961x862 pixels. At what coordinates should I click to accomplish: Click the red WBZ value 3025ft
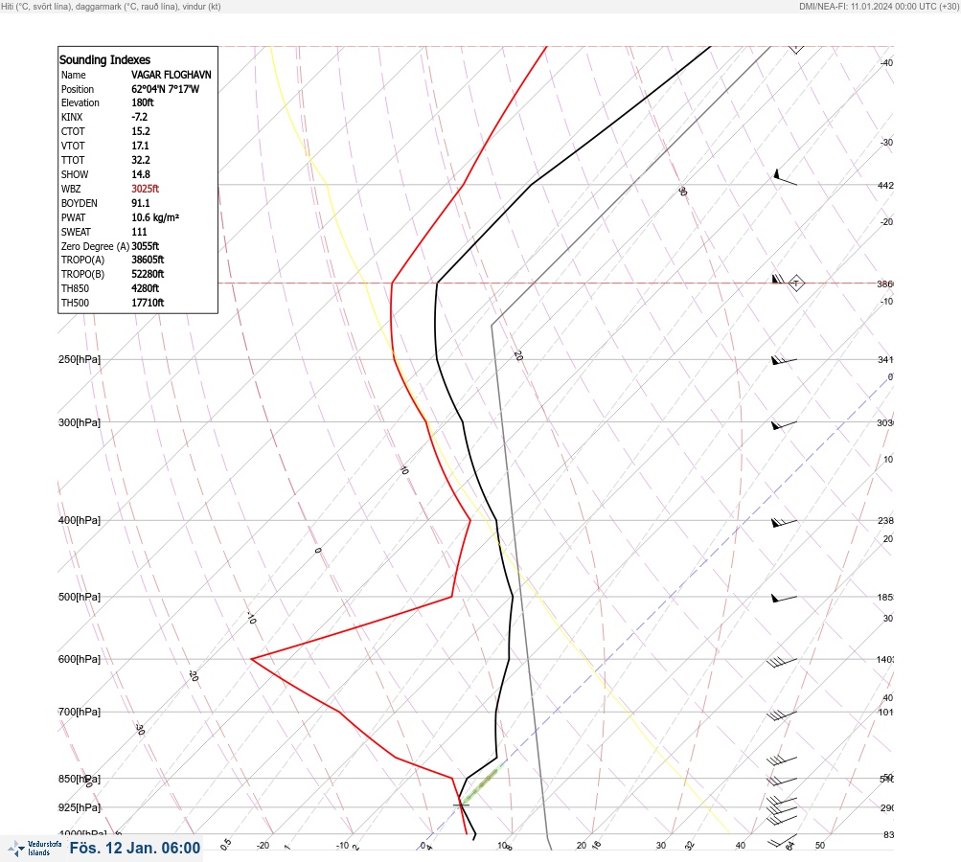pyautogui.click(x=146, y=189)
